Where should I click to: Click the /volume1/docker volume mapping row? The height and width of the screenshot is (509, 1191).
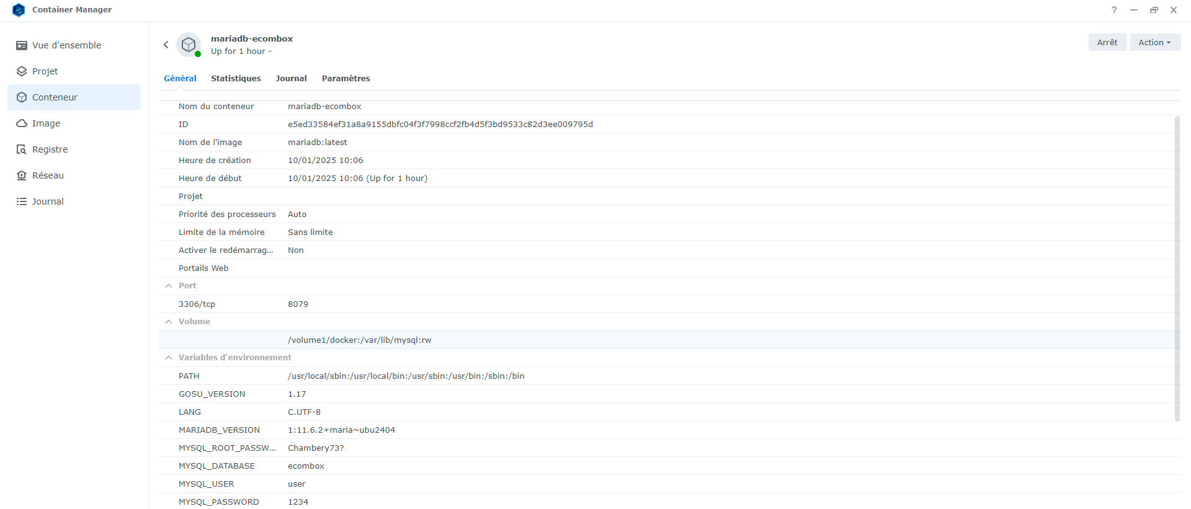pyautogui.click(x=670, y=340)
